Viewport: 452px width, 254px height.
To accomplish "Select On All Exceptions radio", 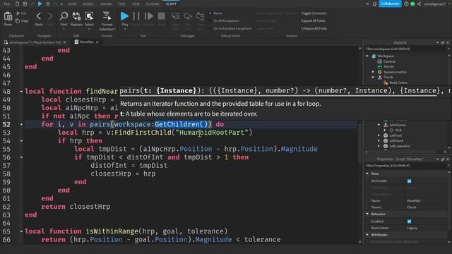I will pos(210,20).
